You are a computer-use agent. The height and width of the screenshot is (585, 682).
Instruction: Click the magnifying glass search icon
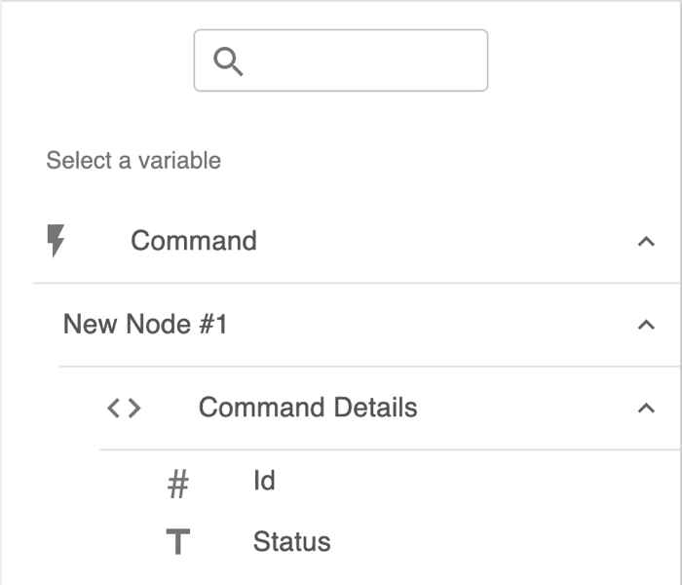click(228, 61)
